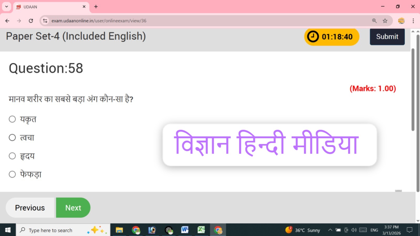Image resolution: width=420 pixels, height=236 pixels.
Task: Open the volume control icon
Action: 354,230
